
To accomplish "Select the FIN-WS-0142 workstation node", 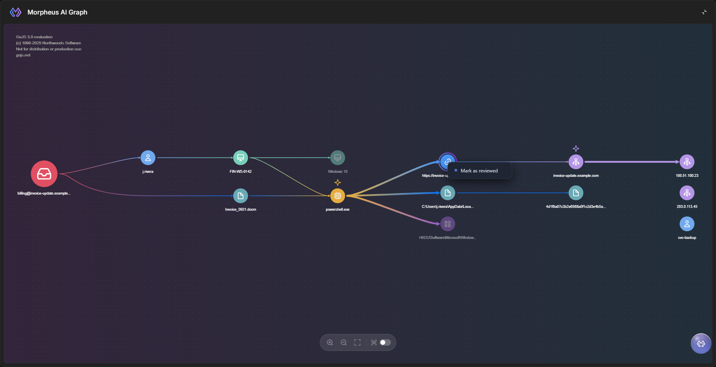I will pos(241,158).
